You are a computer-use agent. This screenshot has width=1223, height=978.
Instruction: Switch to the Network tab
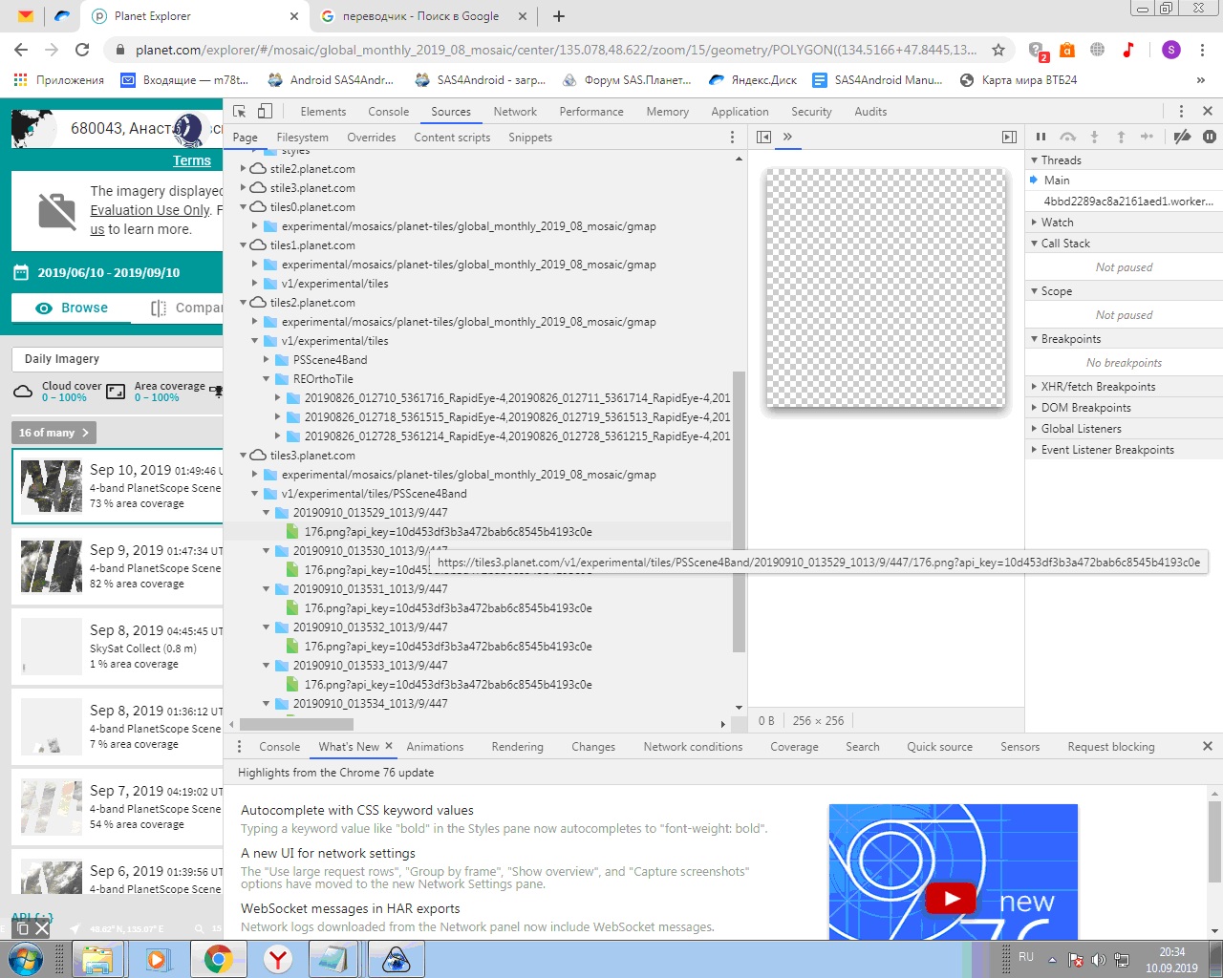point(515,112)
